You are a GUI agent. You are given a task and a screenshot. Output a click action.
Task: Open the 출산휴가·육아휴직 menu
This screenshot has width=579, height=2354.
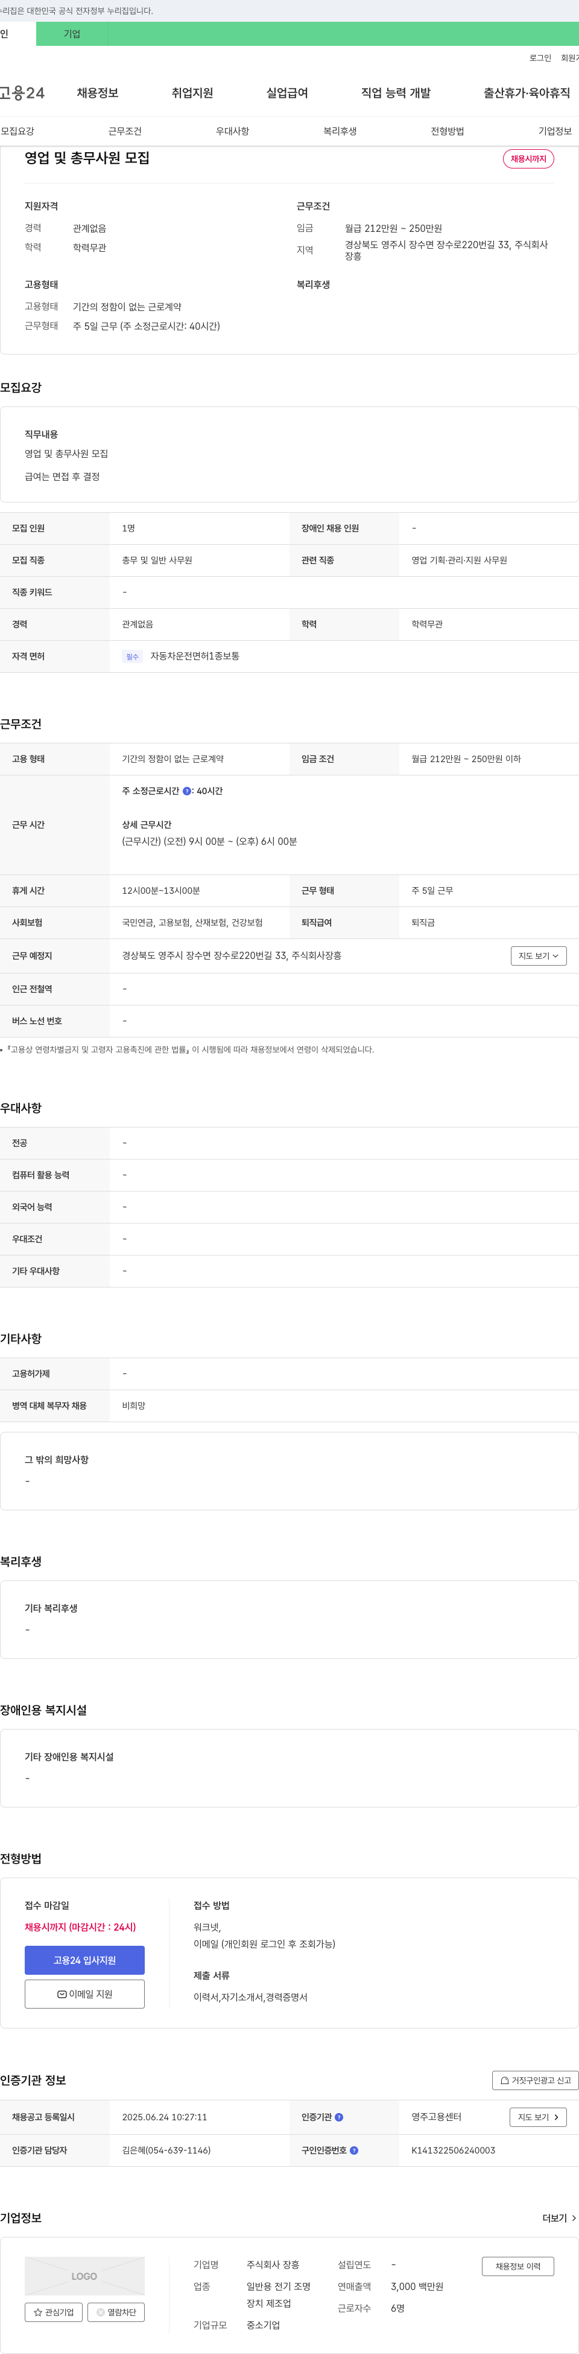pos(527,93)
